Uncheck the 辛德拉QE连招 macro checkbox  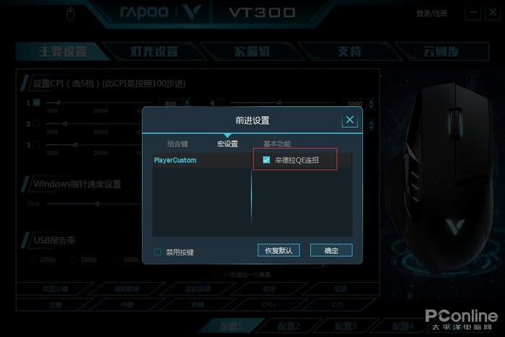click(x=266, y=159)
